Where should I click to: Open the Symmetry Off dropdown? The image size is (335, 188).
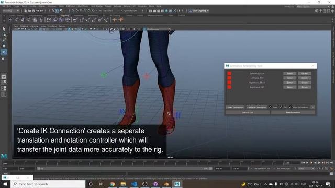pyautogui.click(x=131, y=11)
